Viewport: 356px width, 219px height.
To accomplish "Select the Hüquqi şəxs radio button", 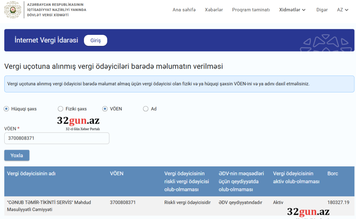I will point(6,108).
